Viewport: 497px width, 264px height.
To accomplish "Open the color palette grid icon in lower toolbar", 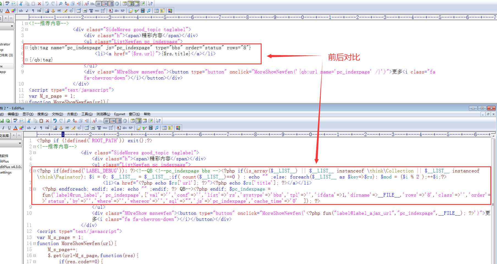I will point(21,128).
